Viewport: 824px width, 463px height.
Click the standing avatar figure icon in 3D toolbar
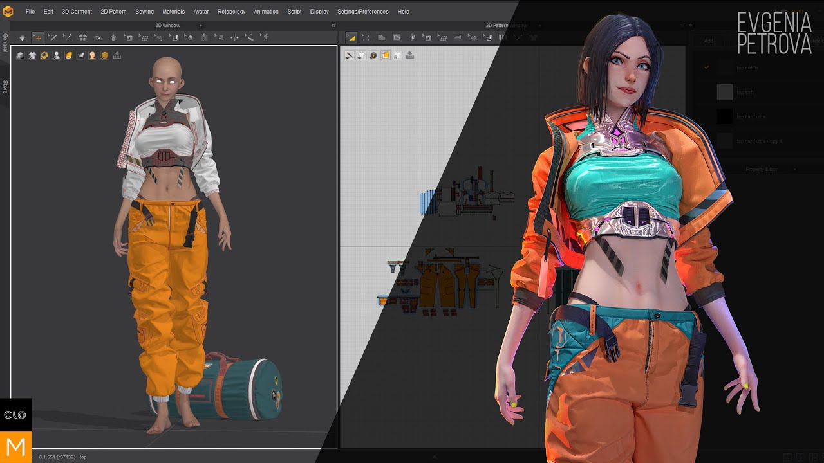[x=113, y=37]
